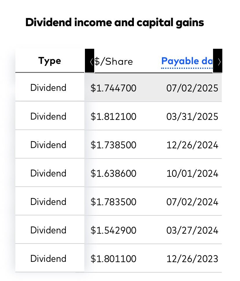Screen dimensions: 240x281
Task: Select the 07/02/2024 payable date
Action: (192, 202)
